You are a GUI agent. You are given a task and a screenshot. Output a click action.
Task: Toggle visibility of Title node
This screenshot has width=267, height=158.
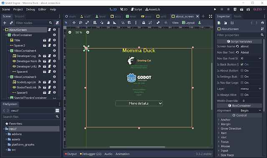coord(54,40)
